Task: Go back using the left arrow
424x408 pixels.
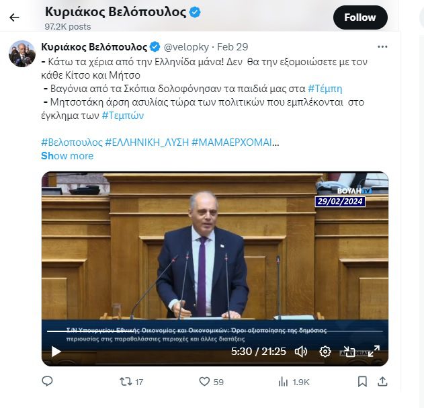Action: pos(14,17)
